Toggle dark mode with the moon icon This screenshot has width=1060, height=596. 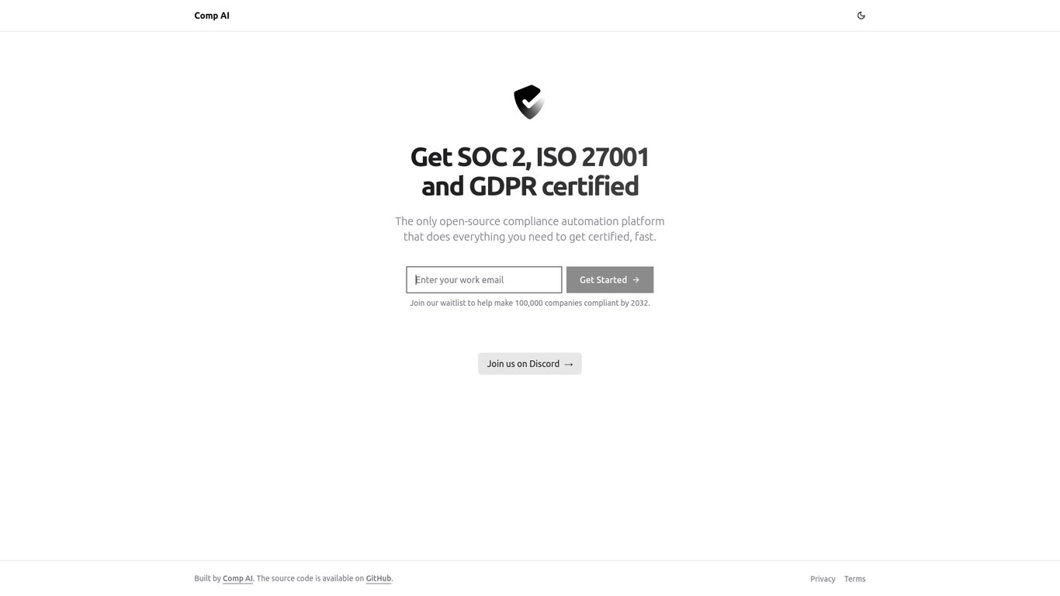[861, 16]
